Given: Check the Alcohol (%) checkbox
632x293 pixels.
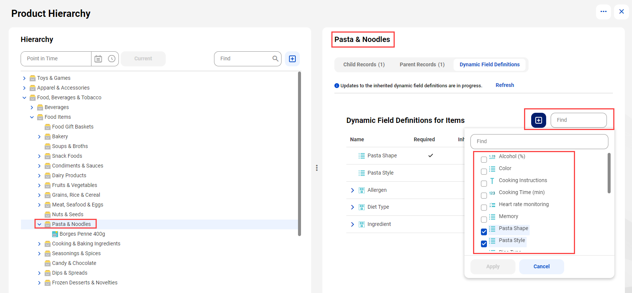Looking at the screenshot, I should pos(484,160).
